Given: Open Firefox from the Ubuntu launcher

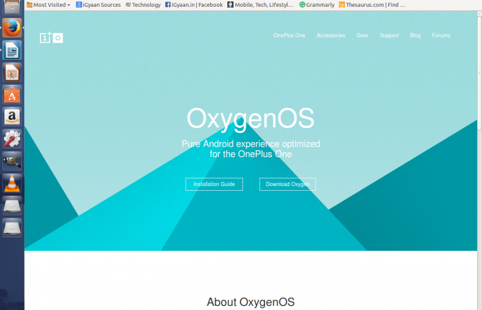Looking at the screenshot, I should tap(12, 28).
